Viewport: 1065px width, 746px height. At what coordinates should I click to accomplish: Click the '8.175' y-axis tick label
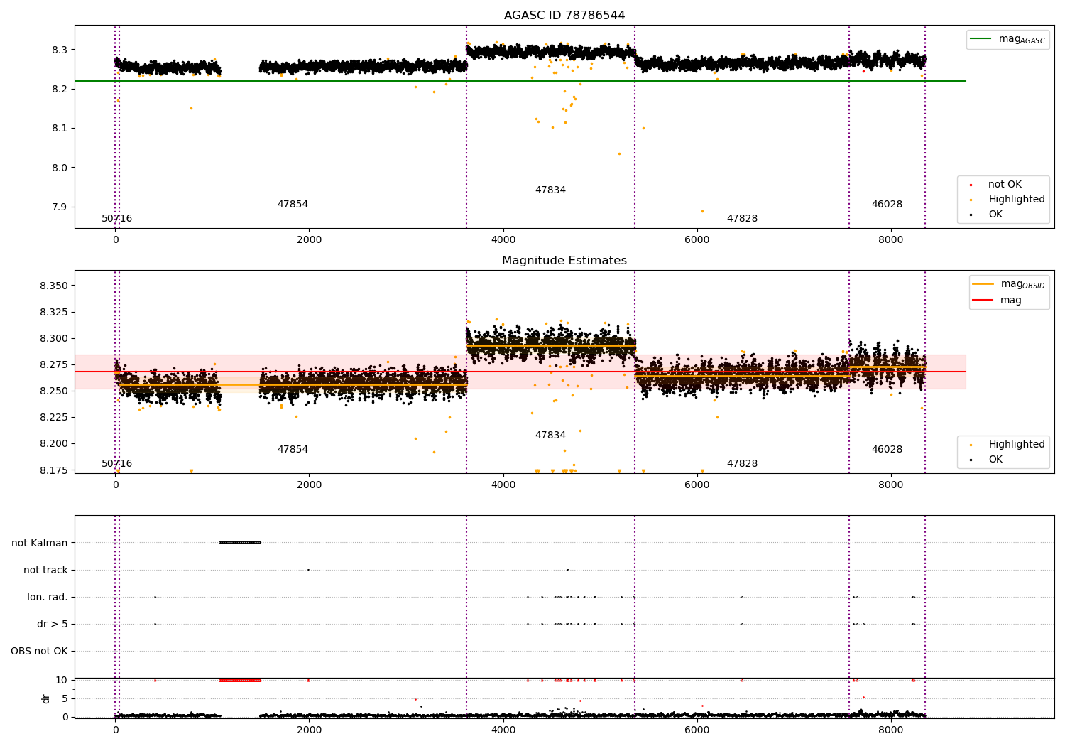(54, 470)
